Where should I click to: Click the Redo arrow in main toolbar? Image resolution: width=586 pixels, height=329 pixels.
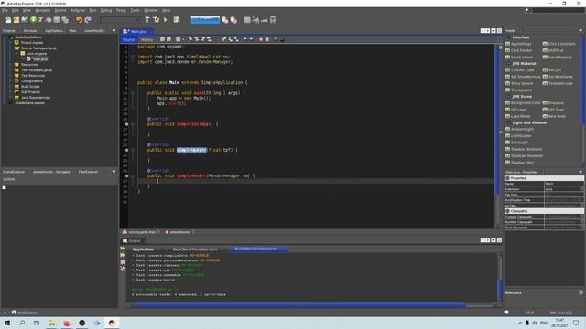[88, 20]
